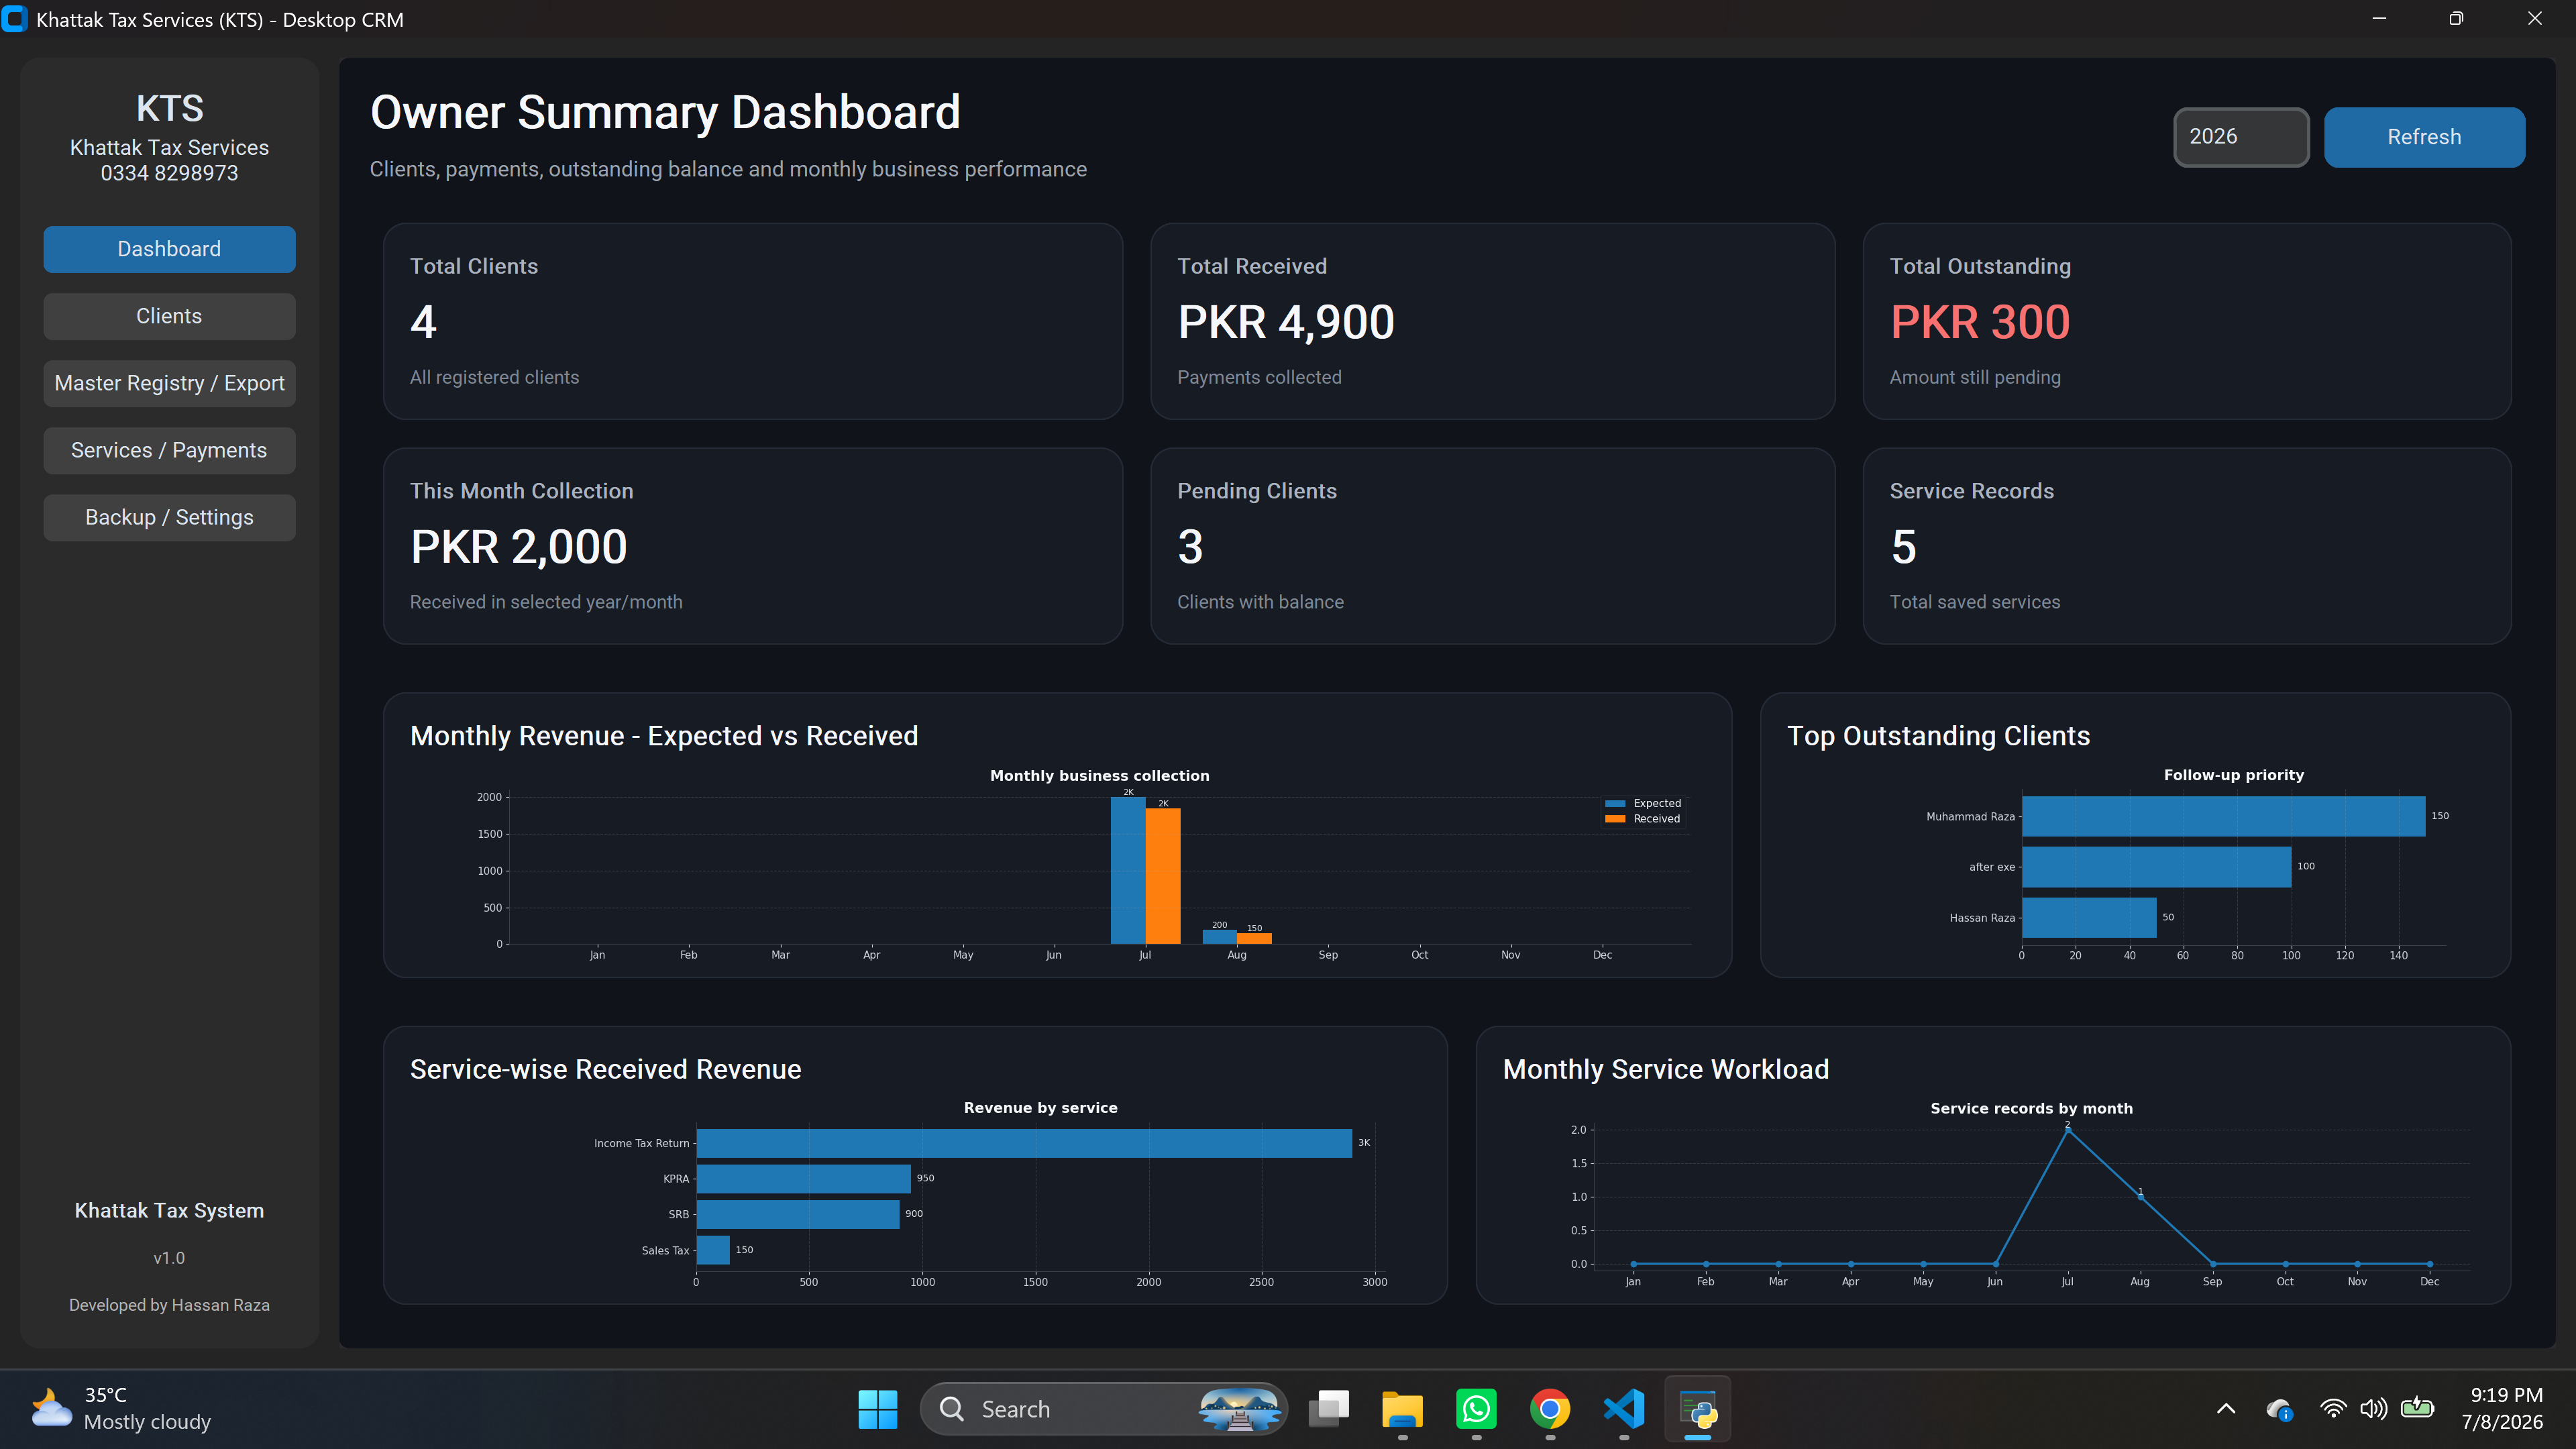Click the KTS app icon in title bar
The height and width of the screenshot is (1449, 2576).
15,19
